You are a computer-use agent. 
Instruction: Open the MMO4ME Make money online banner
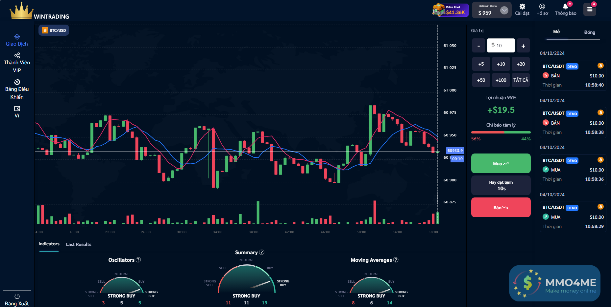click(x=555, y=283)
